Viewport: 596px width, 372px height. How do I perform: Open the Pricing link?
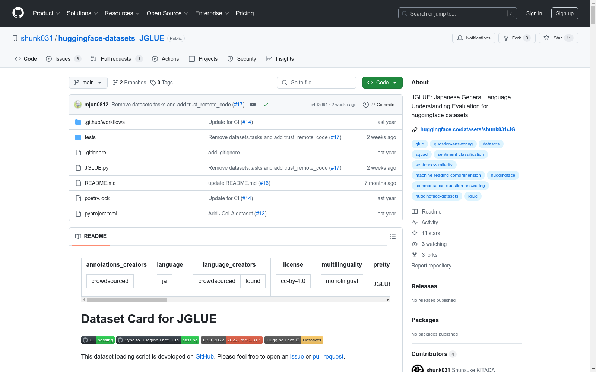pyautogui.click(x=245, y=13)
